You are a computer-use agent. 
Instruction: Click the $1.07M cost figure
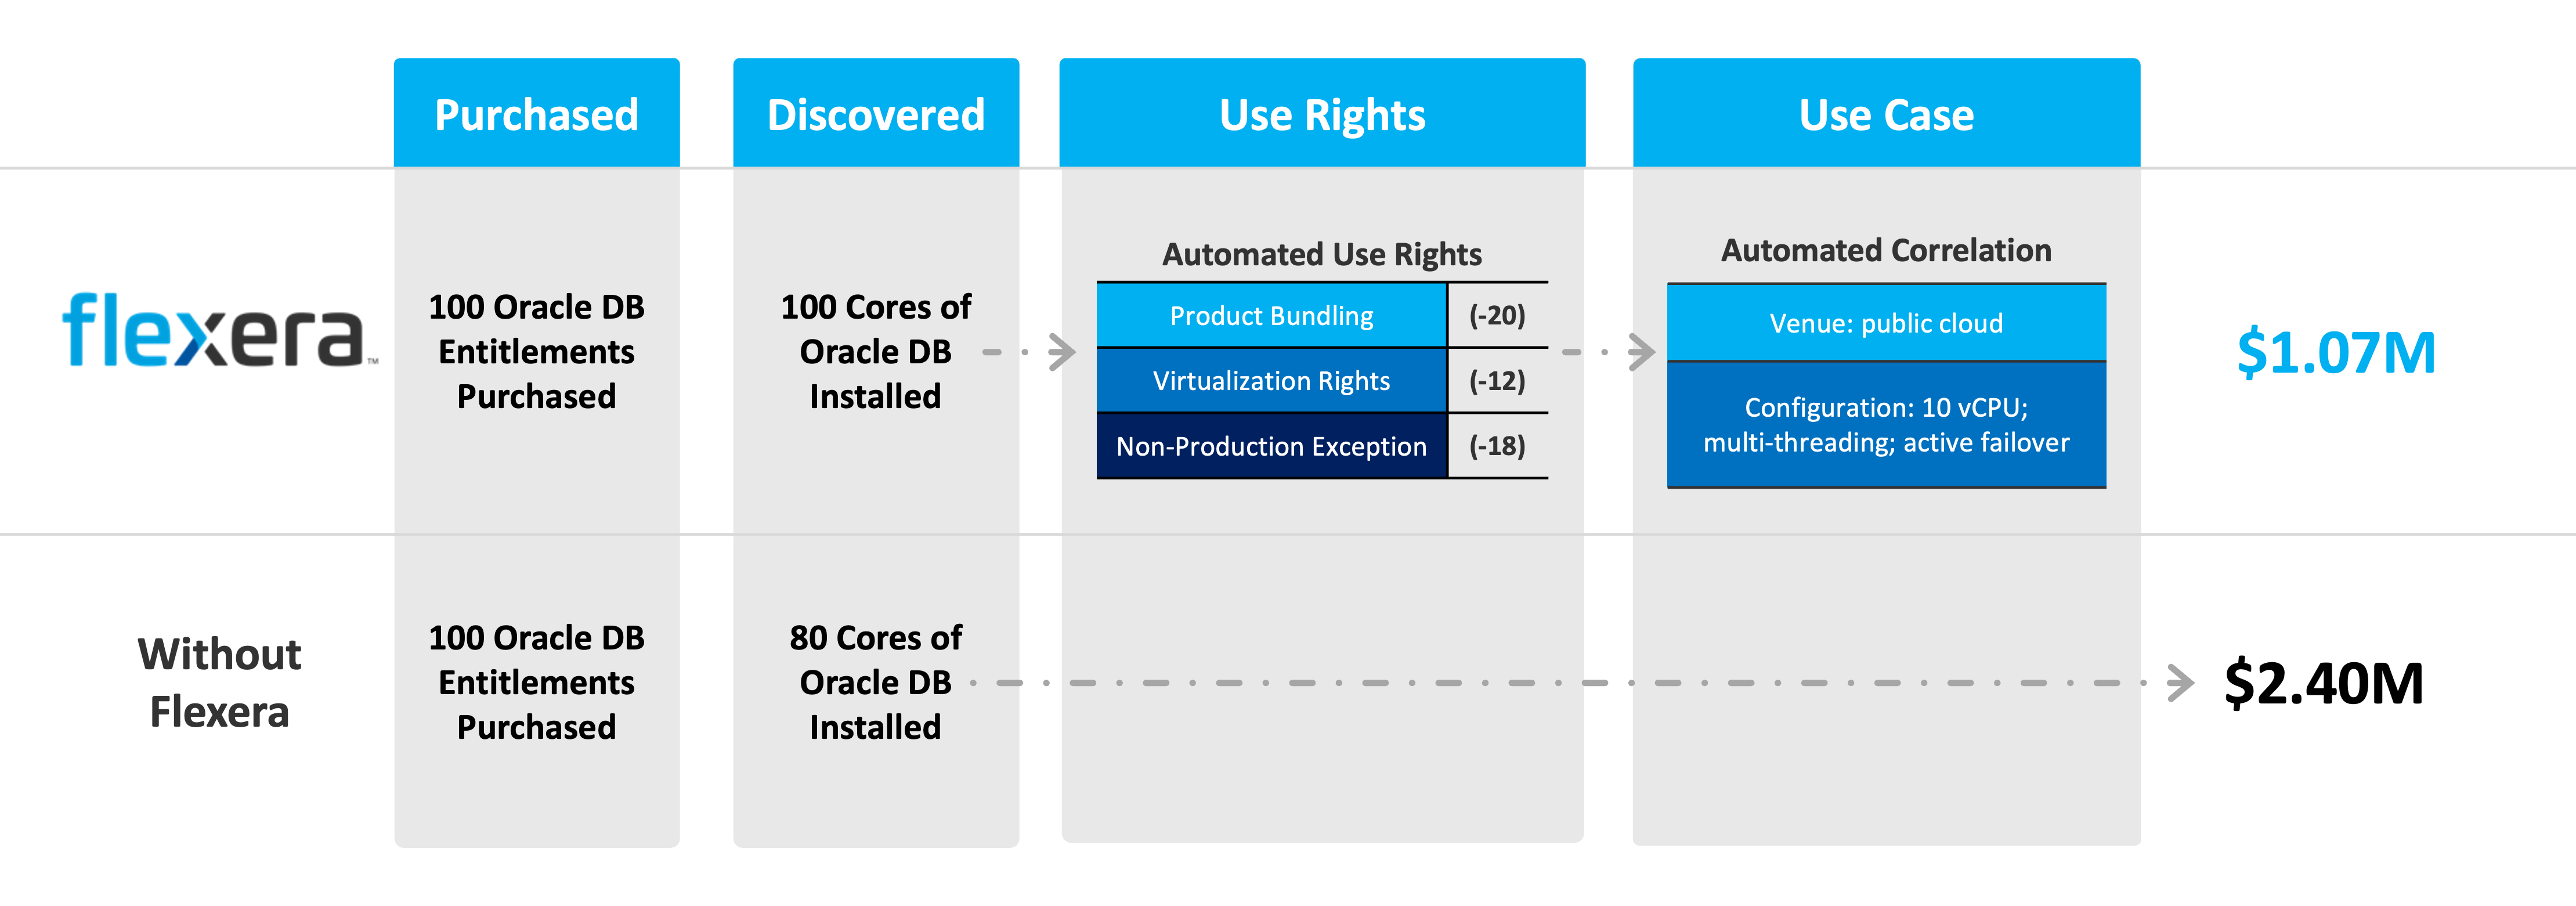pos(2336,353)
